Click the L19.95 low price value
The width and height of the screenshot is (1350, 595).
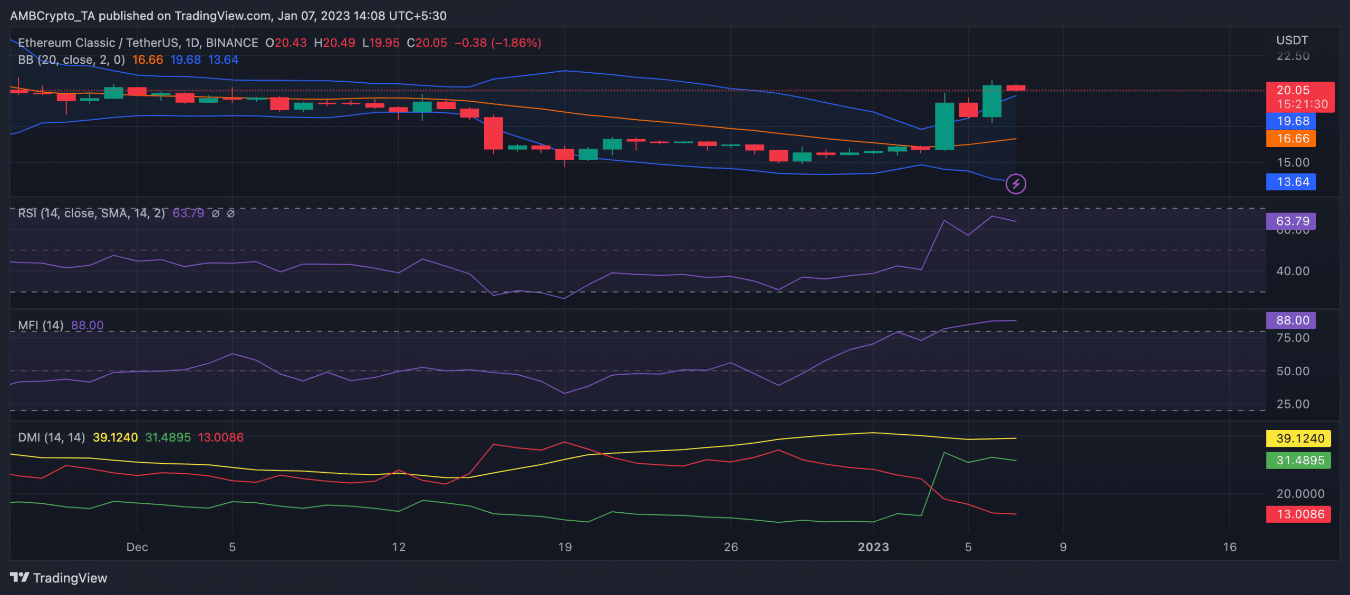coord(381,43)
